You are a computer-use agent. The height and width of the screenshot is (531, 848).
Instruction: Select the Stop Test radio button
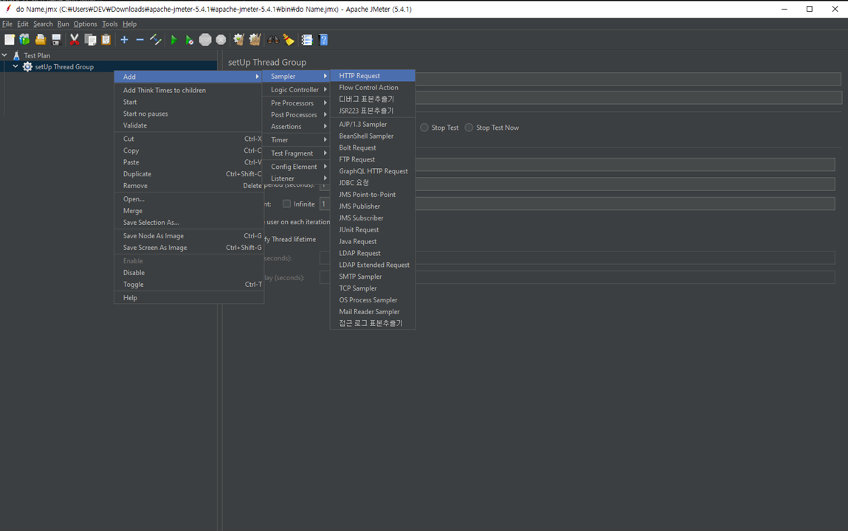click(424, 128)
